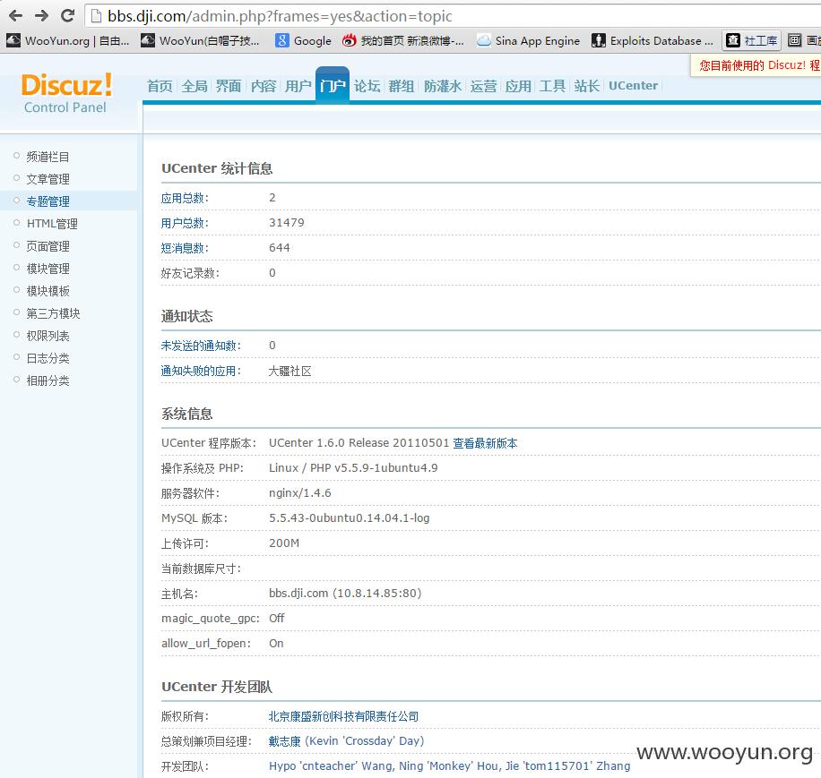The height and width of the screenshot is (778, 821).
Task: Open Exploits Database bookmark
Action: click(x=652, y=41)
